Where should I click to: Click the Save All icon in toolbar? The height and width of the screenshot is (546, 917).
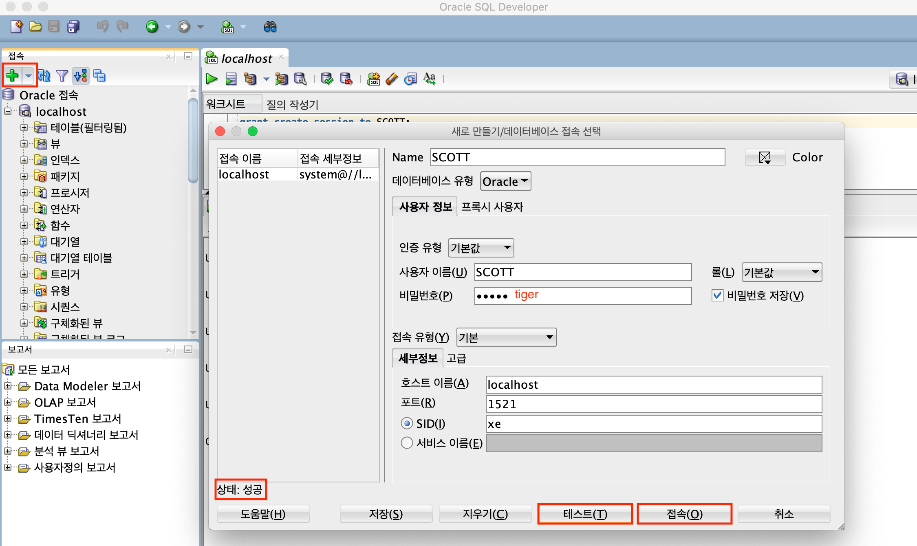click(x=73, y=27)
